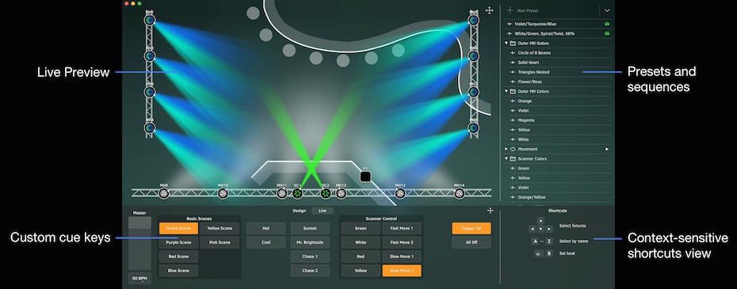Click the Z key shortcut icon
737x289 pixels.
click(x=549, y=241)
